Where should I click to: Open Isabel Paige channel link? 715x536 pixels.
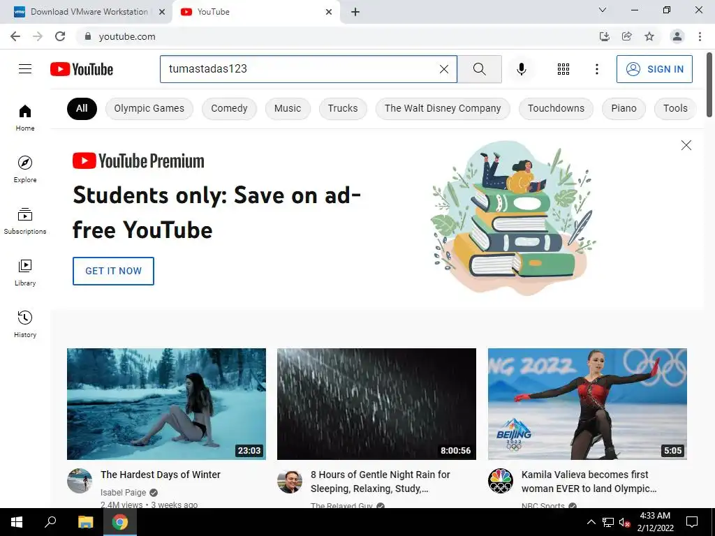[123, 492]
